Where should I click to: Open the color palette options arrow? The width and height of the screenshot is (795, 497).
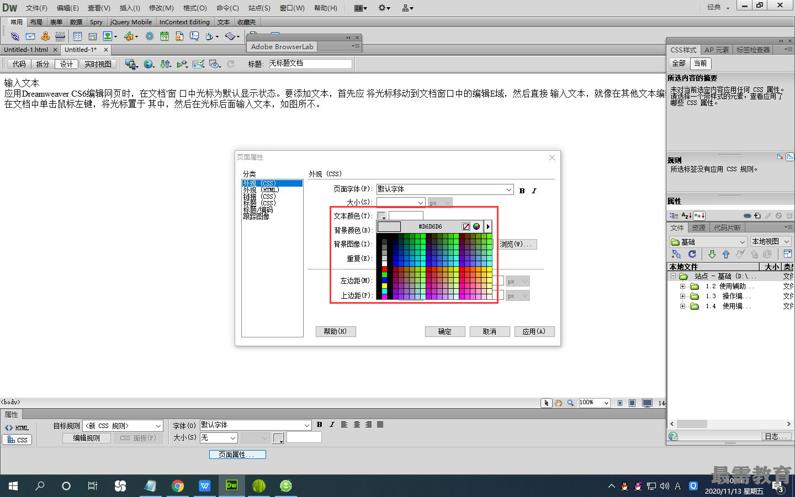(488, 226)
